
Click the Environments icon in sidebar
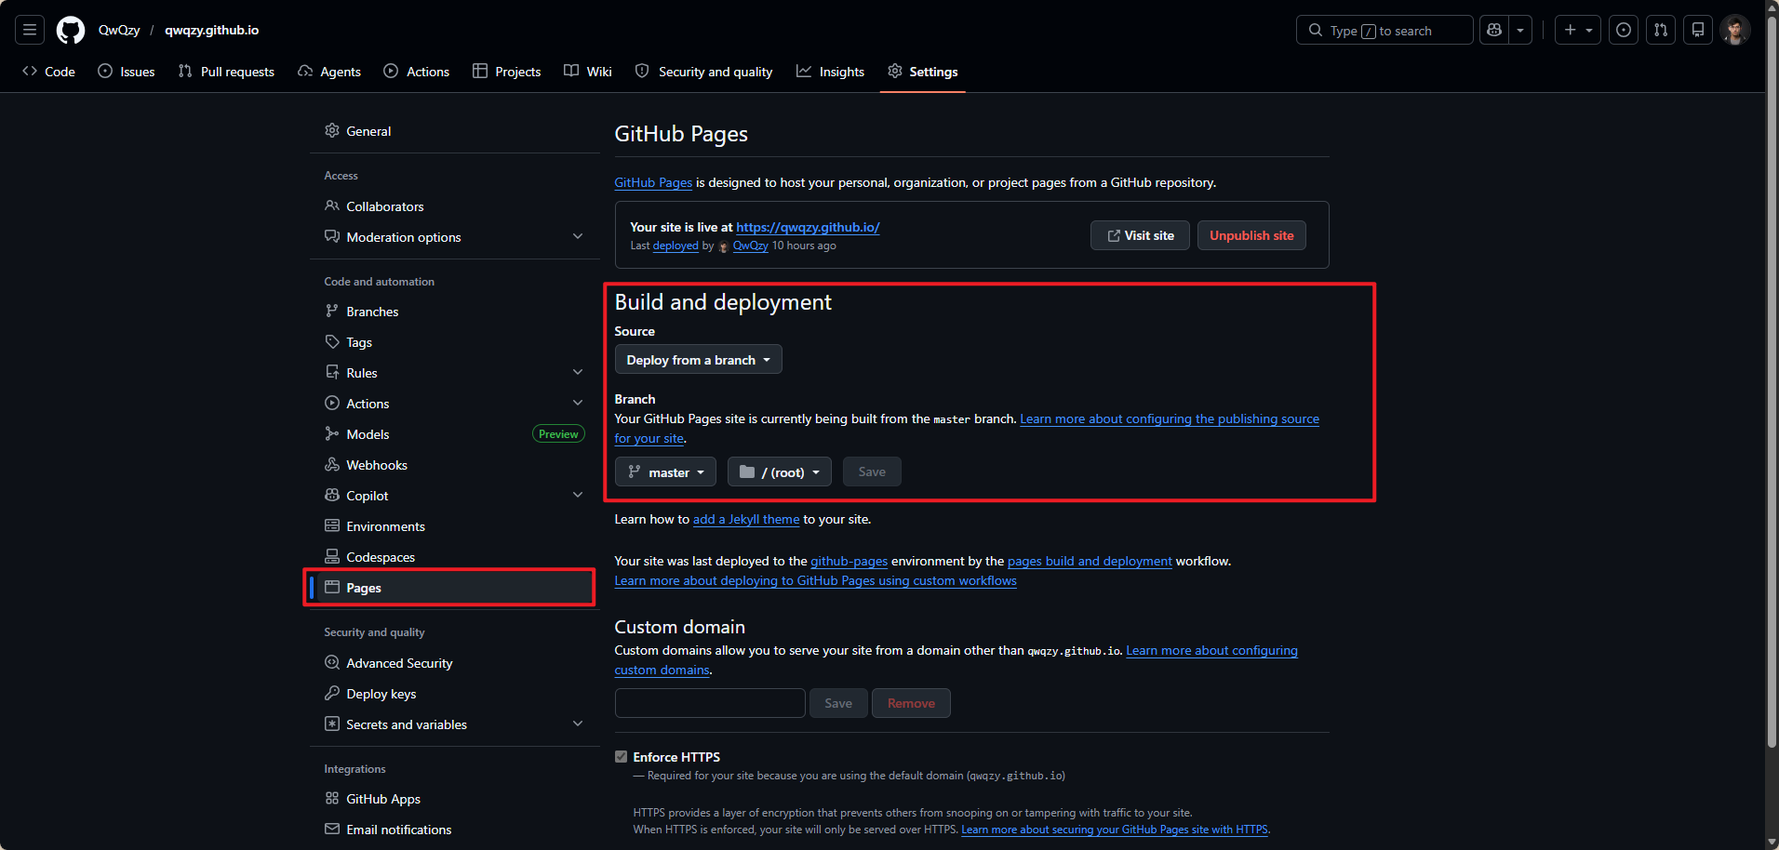[x=332, y=525]
